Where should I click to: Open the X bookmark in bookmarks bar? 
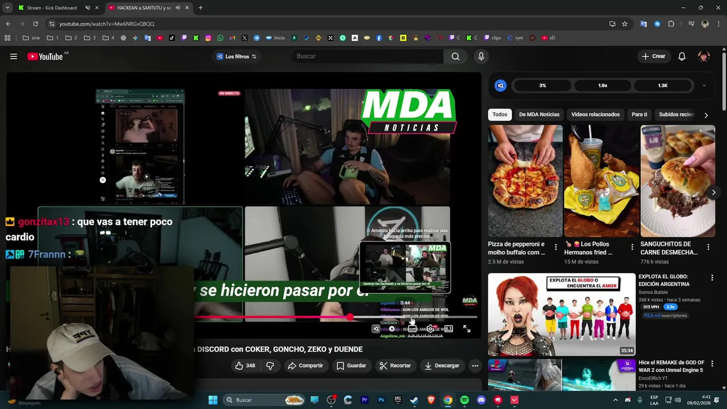pyautogui.click(x=244, y=38)
